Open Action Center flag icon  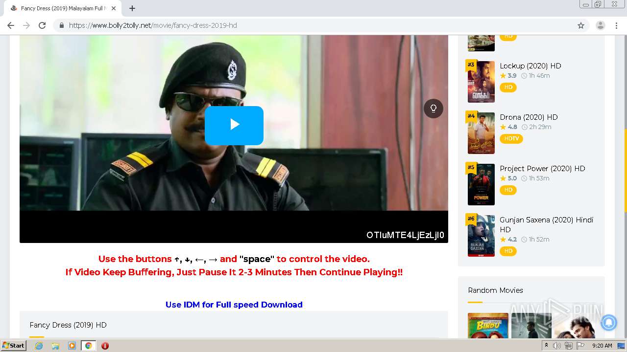(580, 346)
